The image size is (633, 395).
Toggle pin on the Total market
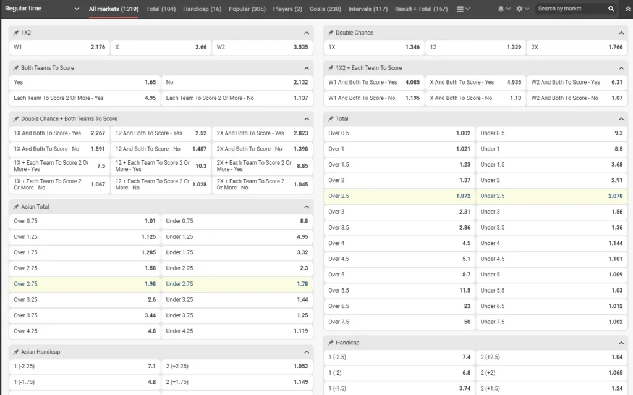pos(331,118)
